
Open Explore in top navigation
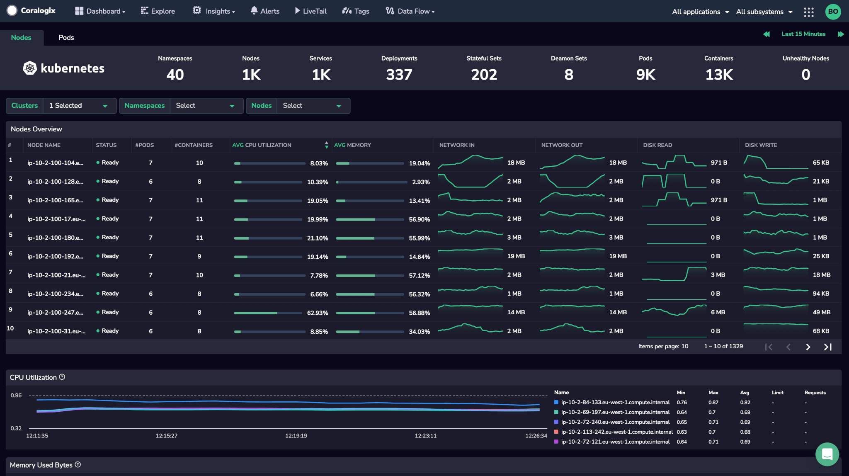point(158,11)
